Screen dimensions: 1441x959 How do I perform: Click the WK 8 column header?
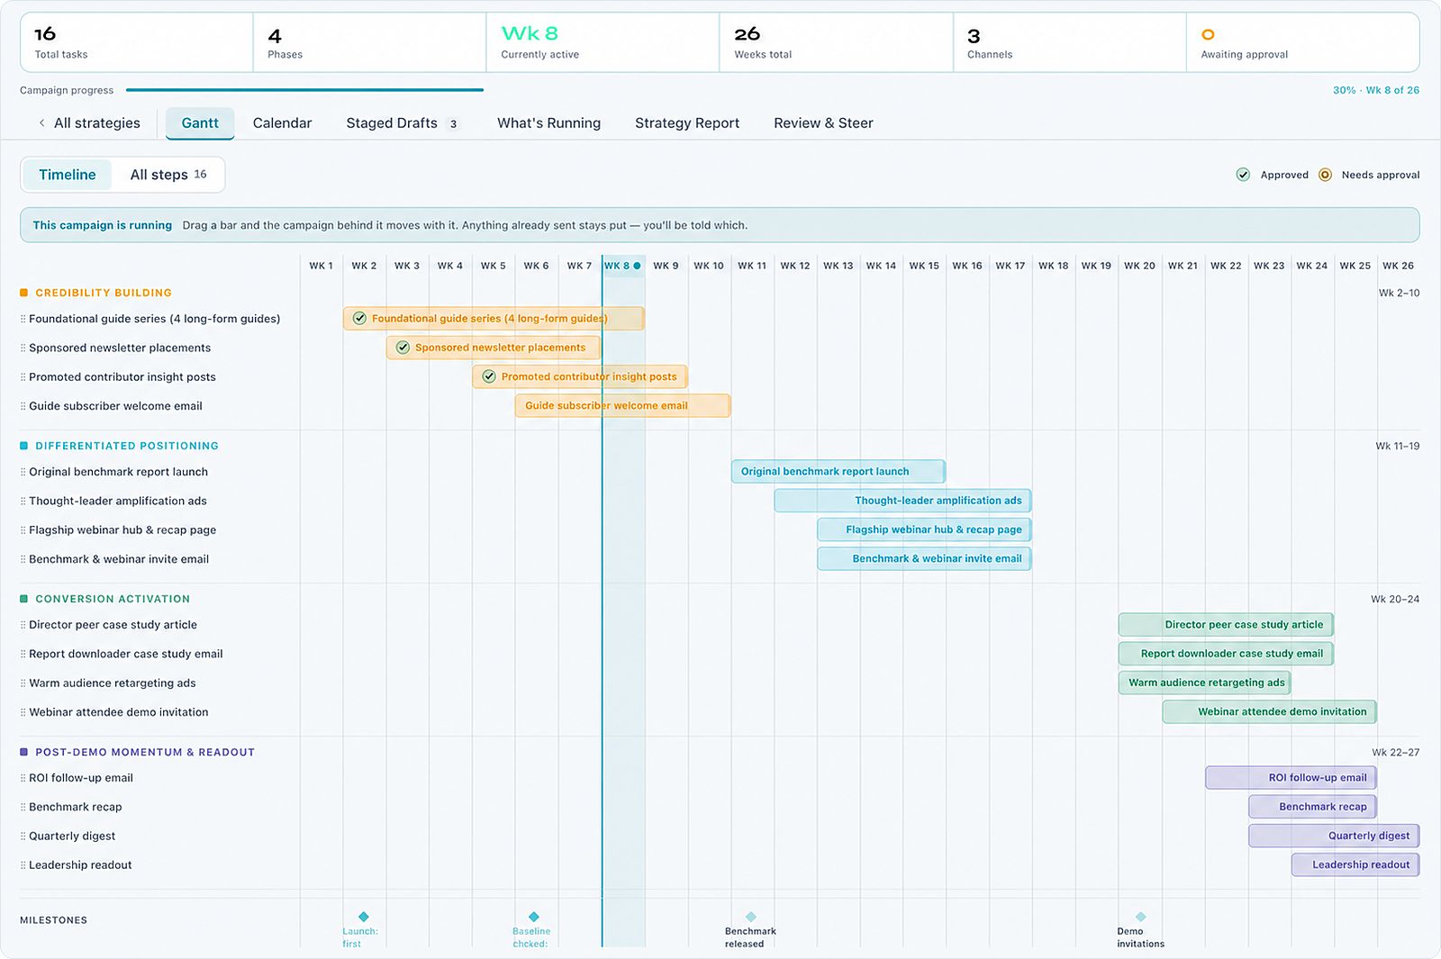(x=623, y=266)
